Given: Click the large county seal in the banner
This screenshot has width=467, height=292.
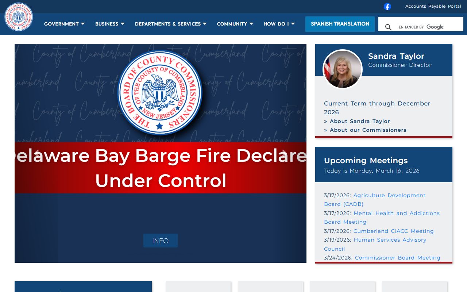Looking at the screenshot, I should tap(159, 93).
